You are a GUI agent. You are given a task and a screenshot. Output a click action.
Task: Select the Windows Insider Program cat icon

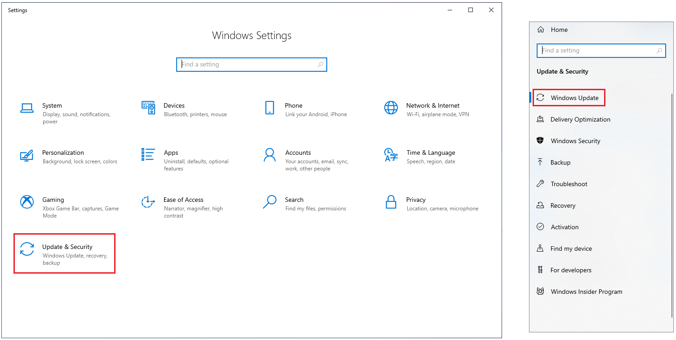[540, 292]
